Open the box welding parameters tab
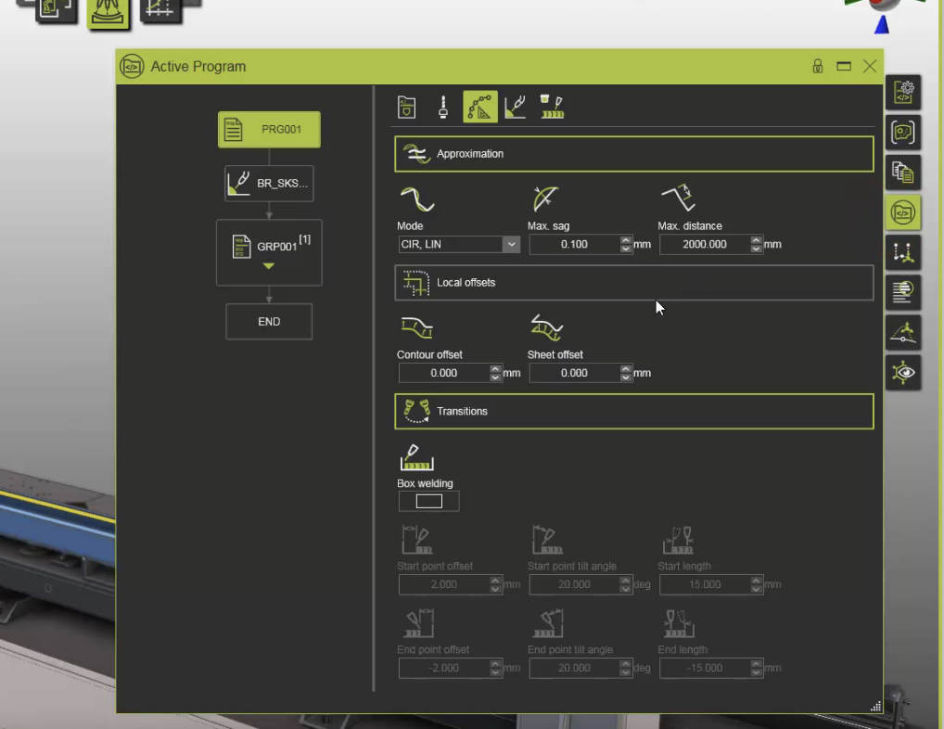This screenshot has width=944, height=729. point(553,106)
